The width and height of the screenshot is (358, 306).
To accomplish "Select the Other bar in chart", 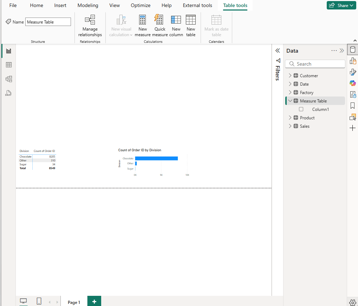I will 136,164.
